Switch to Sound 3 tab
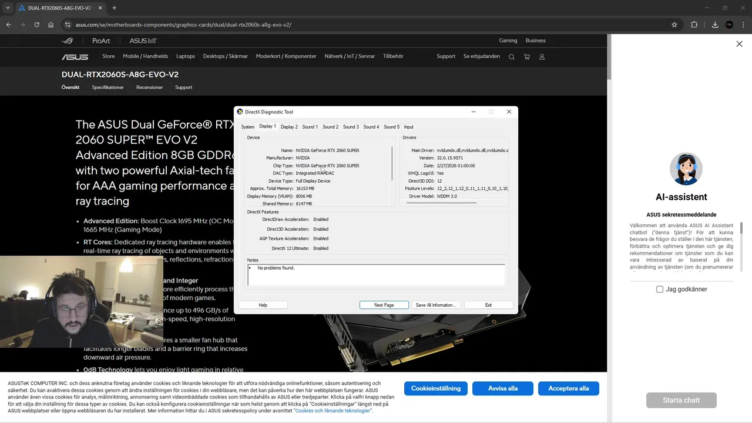Screen dimensions: 752x423 coord(351,127)
